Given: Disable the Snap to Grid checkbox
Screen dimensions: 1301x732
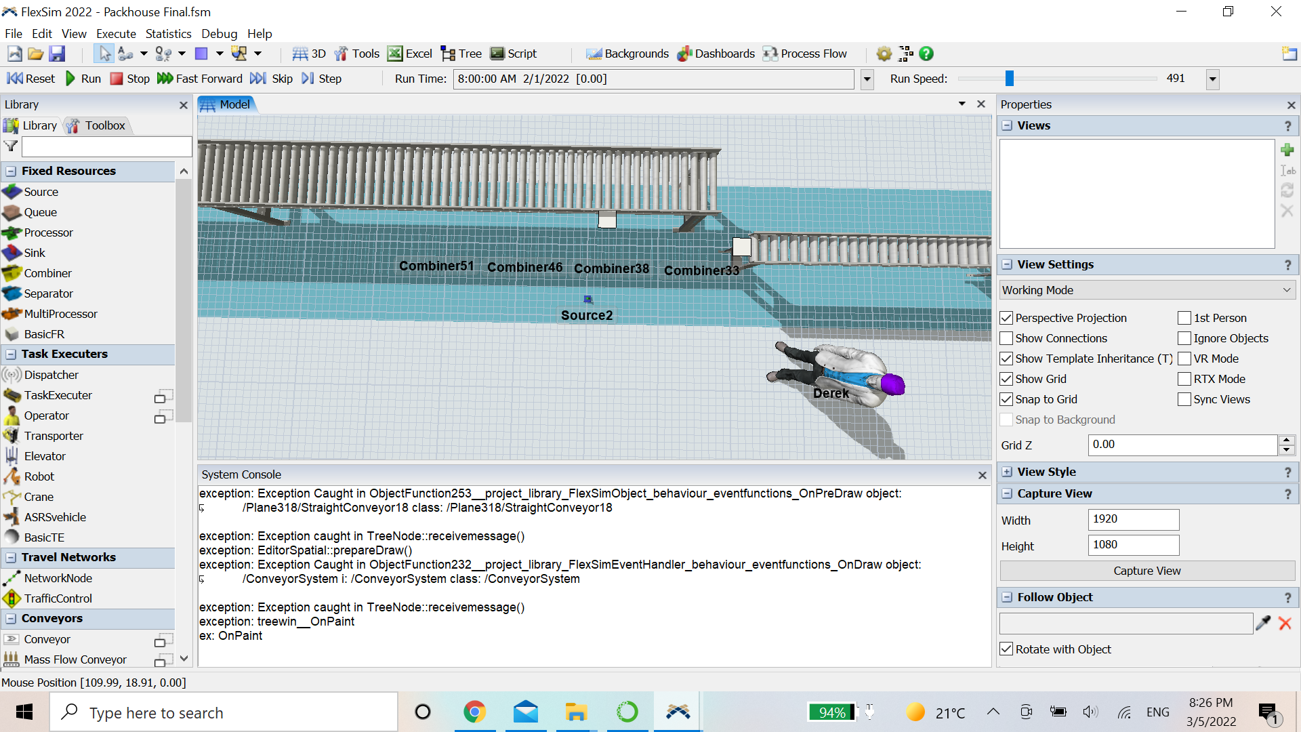Looking at the screenshot, I should coord(1007,399).
